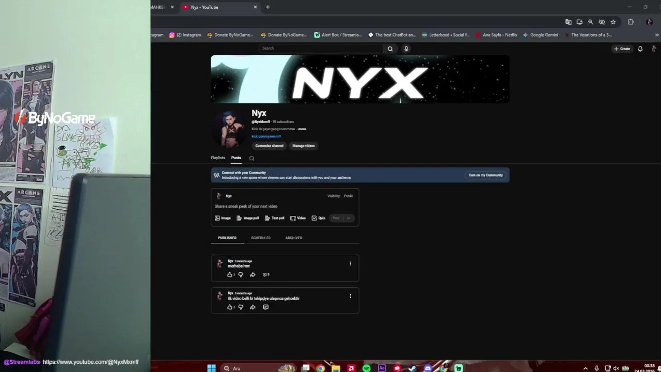
Task: Add an Image to the post
Action: point(223,218)
